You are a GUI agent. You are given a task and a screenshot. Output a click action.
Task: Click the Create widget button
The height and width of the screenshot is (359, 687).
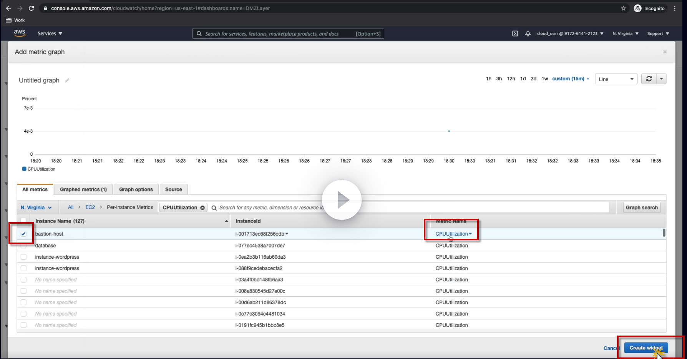(x=646, y=348)
